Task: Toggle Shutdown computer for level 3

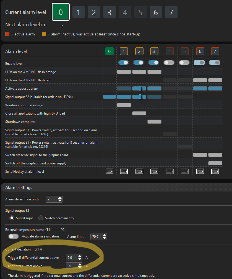Action: click(155, 122)
